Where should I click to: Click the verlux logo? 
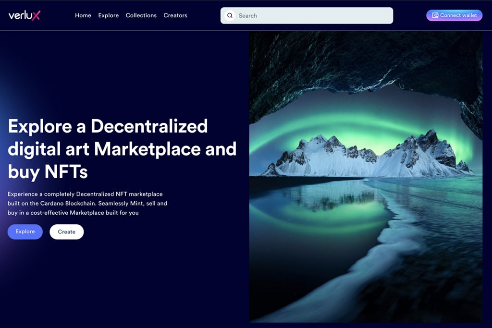[x=24, y=15]
